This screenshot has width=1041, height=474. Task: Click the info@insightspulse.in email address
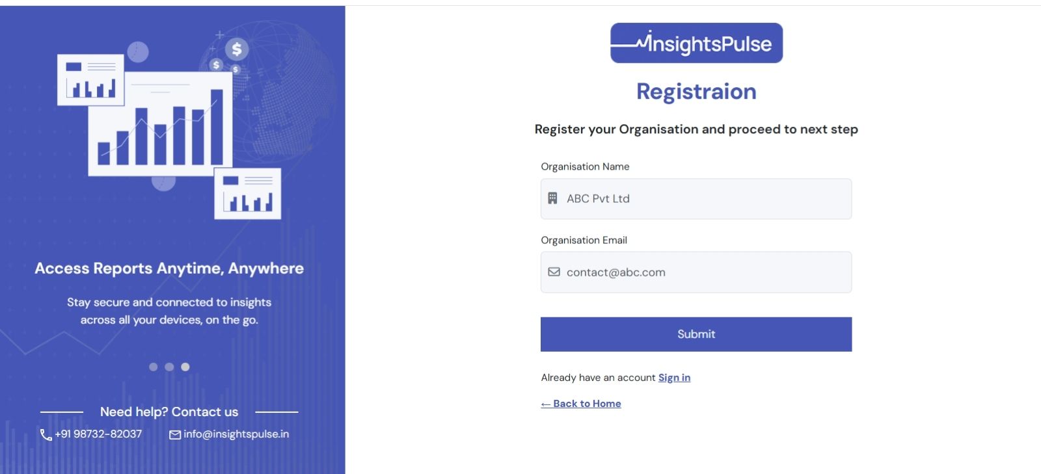pos(236,434)
